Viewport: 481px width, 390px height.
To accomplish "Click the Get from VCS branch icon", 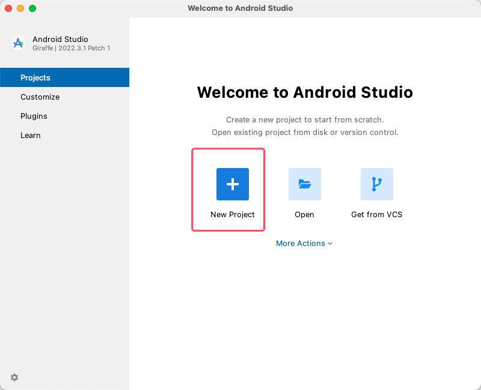I will click(377, 184).
